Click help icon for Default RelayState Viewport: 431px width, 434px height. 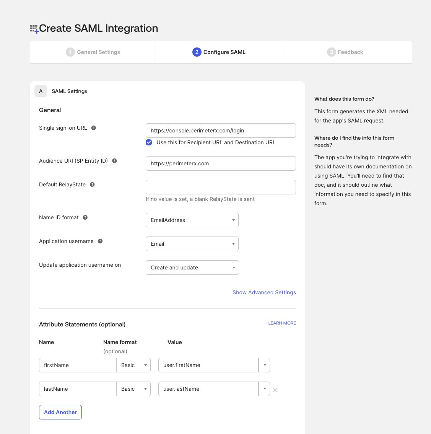click(92, 184)
